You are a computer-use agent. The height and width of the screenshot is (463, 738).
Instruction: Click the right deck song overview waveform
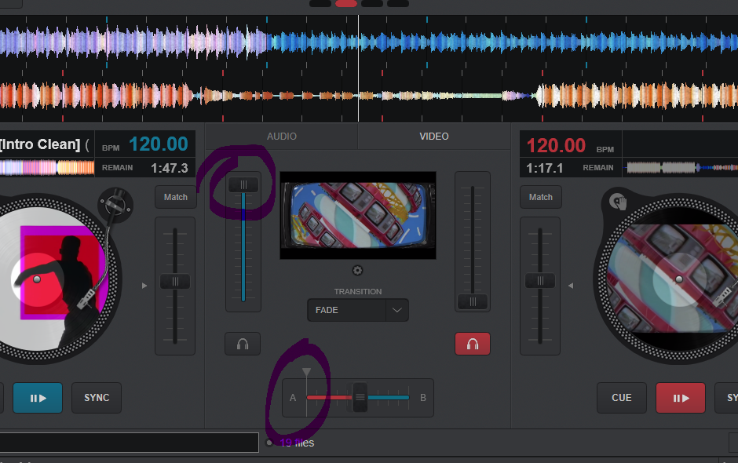(681, 167)
